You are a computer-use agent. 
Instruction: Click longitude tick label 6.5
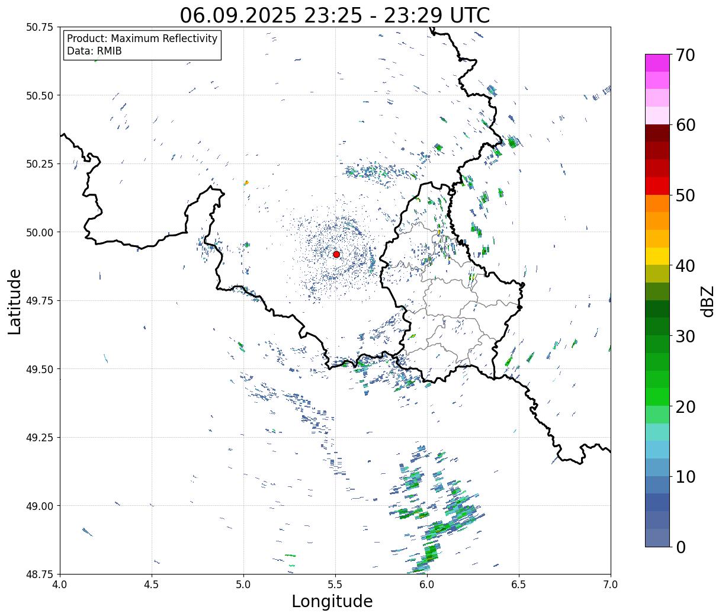click(519, 584)
